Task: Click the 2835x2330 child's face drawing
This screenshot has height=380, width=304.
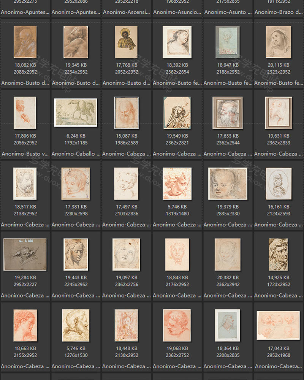Action: coord(228,184)
